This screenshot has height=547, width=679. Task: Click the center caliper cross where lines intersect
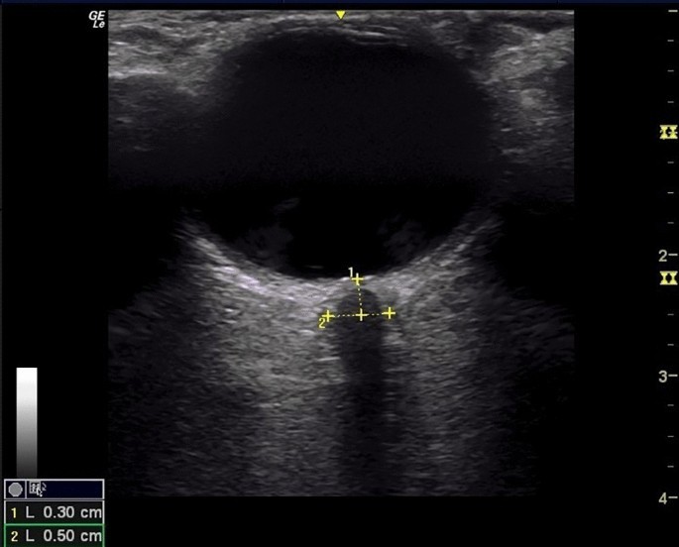(x=362, y=315)
